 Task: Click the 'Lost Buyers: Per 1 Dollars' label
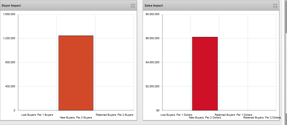click(176, 115)
